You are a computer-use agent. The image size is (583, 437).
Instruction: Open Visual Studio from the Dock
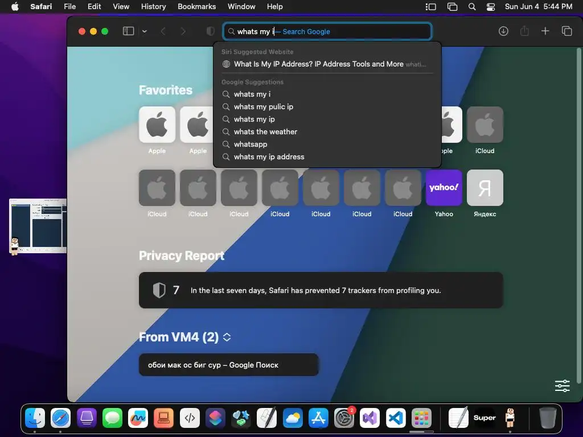[370, 418]
